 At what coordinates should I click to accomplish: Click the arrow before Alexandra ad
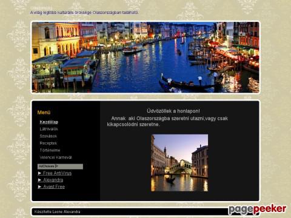39,180
